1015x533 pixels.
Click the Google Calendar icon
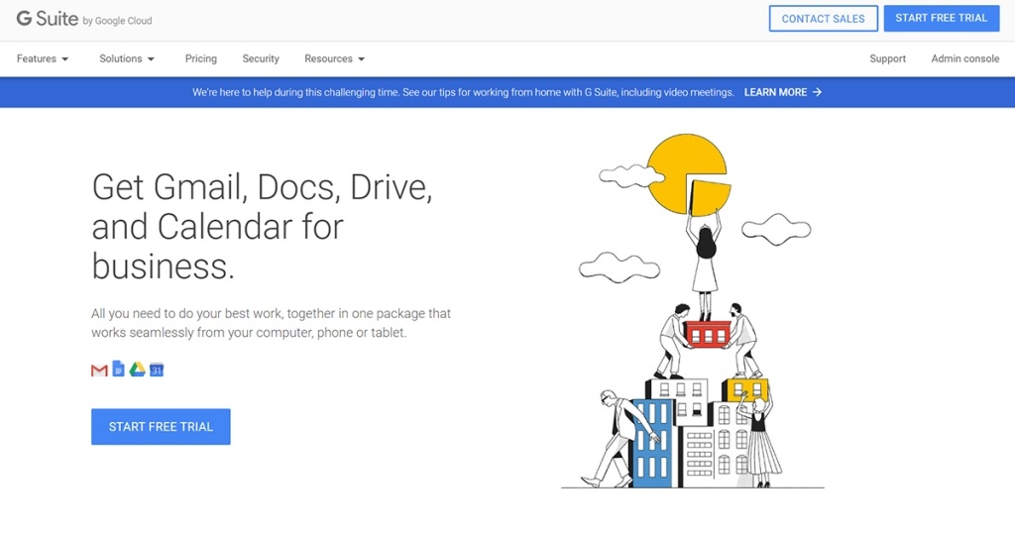coord(156,370)
